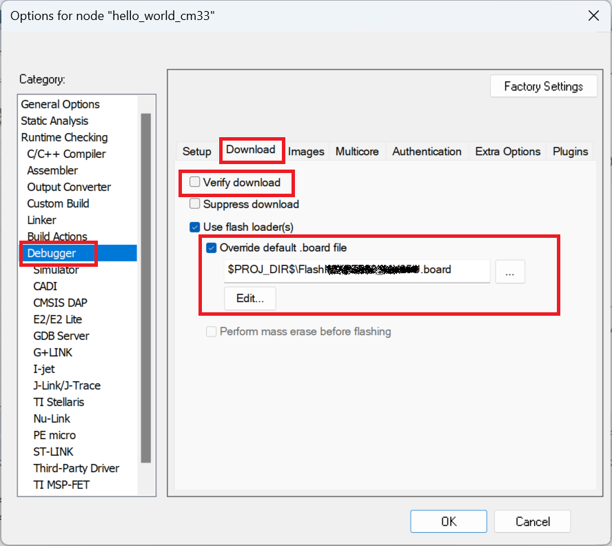Click the Factory Settings button
Image resolution: width=612 pixels, height=546 pixels.
point(543,86)
